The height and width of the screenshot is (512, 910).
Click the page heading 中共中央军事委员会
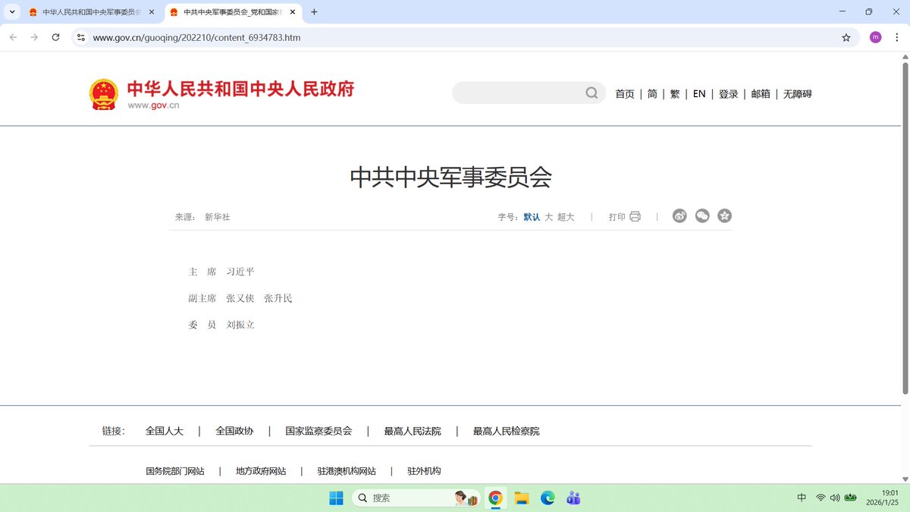pyautogui.click(x=450, y=177)
